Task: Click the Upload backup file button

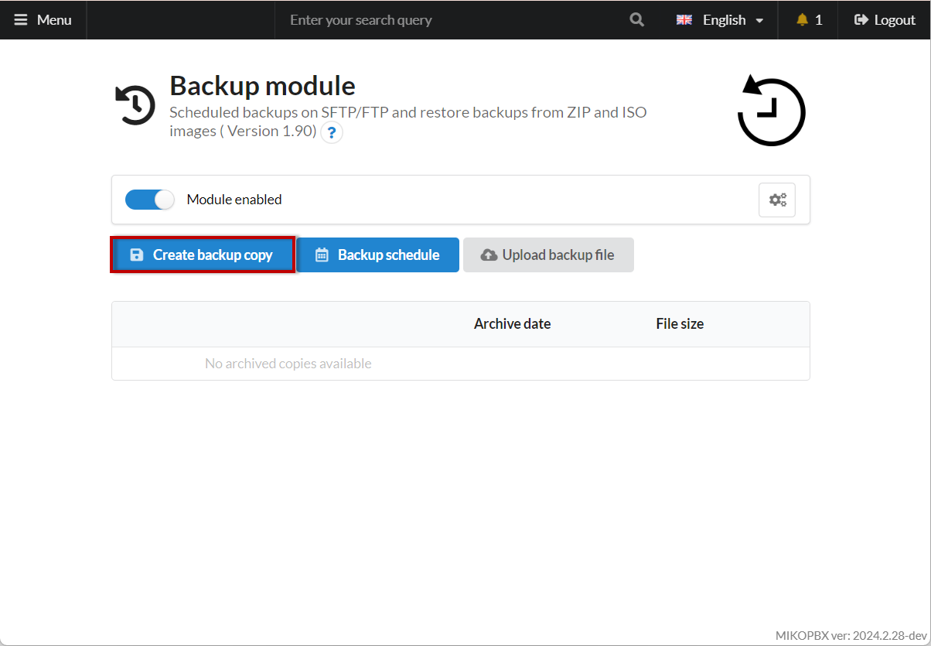Action: (x=548, y=255)
